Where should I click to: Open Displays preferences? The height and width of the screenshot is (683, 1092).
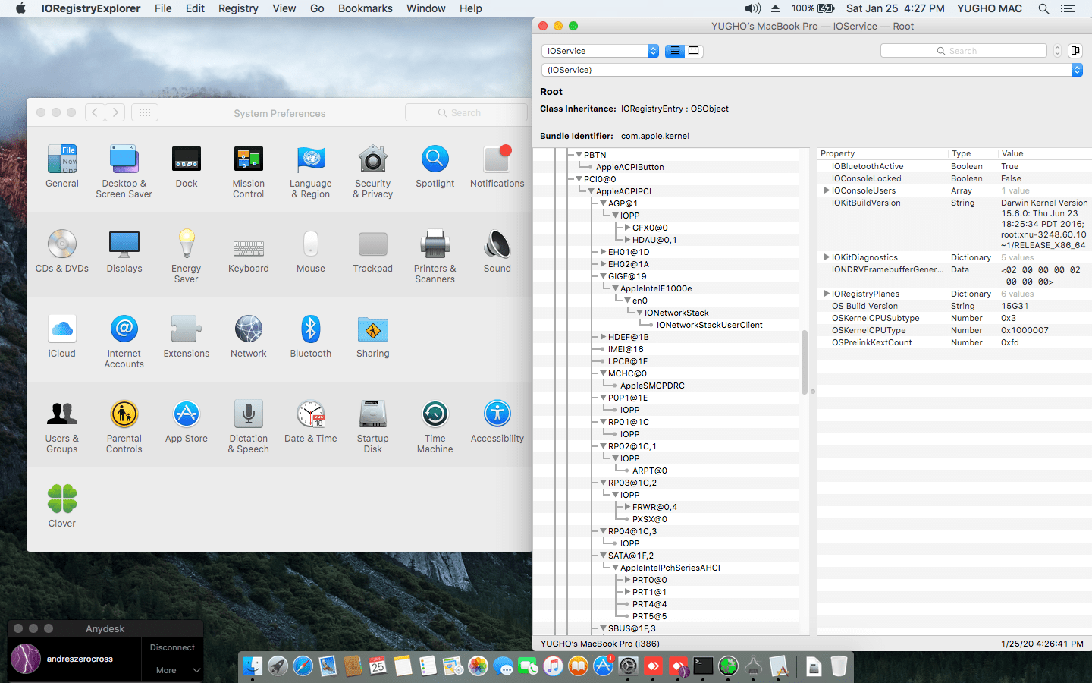click(x=124, y=251)
